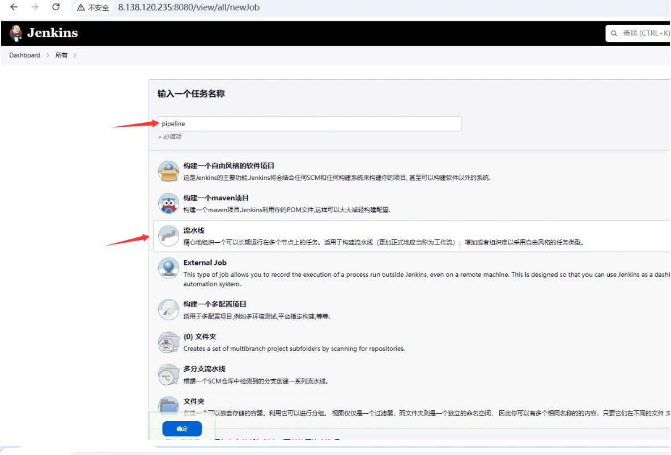Expand the Dashboard breadcrumb chevron

tap(48, 55)
